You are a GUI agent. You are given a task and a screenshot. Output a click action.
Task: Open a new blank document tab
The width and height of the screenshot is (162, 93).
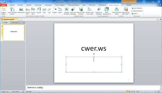tap(20, 19)
